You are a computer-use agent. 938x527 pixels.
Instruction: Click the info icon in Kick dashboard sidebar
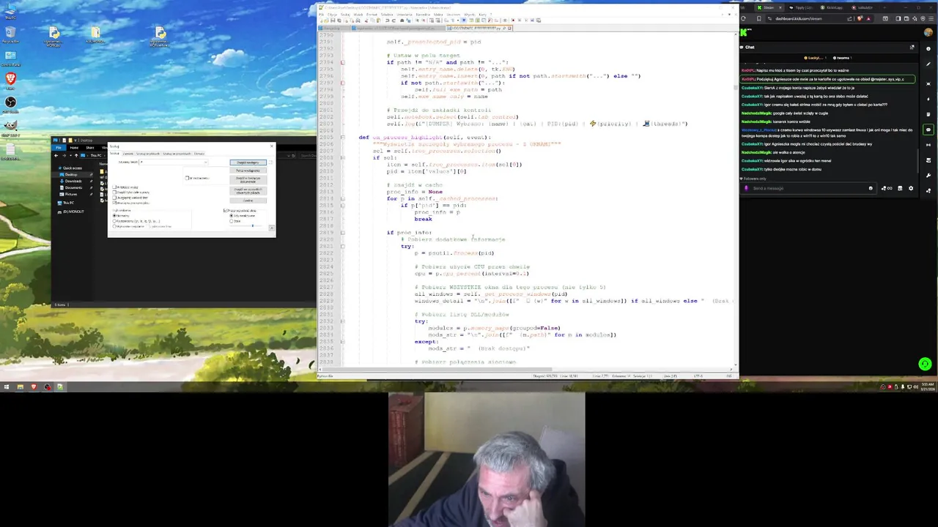(928, 48)
